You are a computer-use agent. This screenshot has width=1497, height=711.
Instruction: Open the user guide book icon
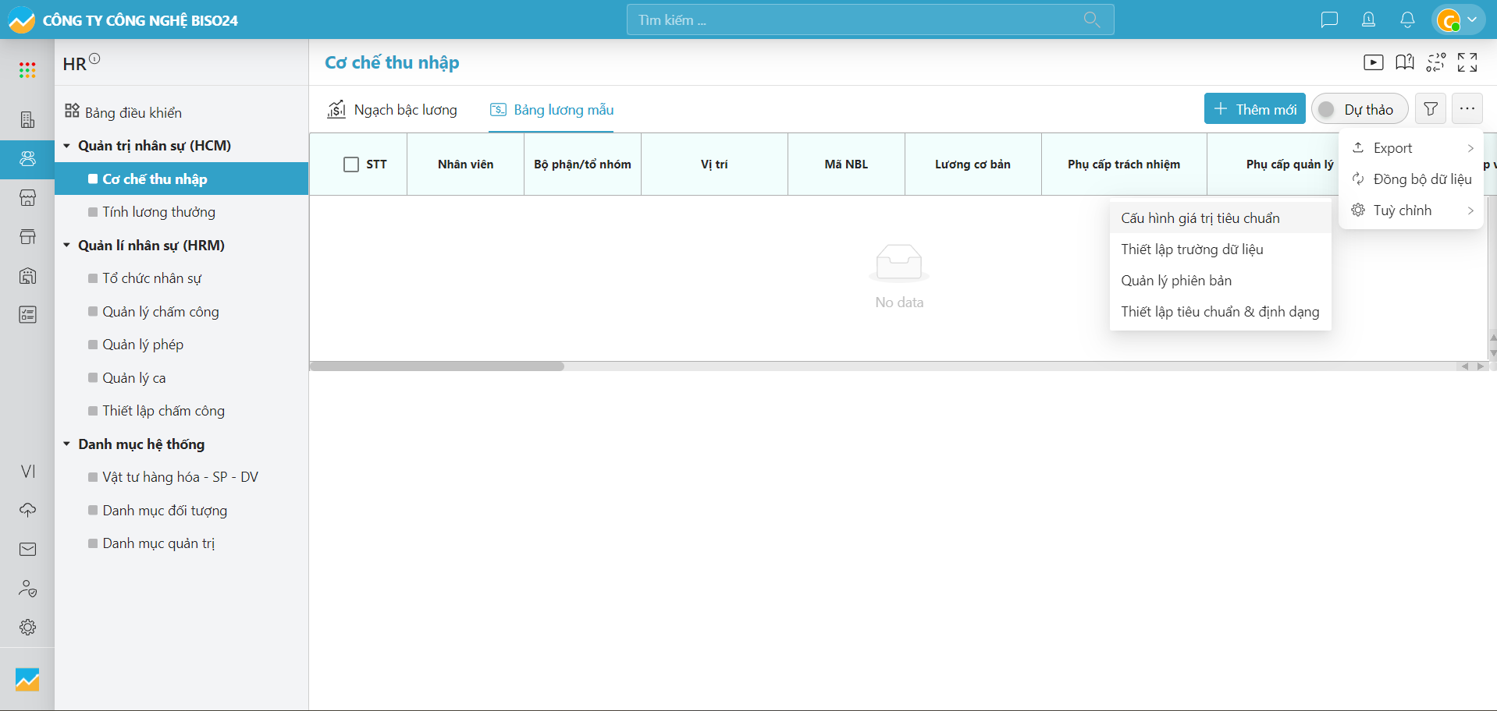[x=1404, y=62]
